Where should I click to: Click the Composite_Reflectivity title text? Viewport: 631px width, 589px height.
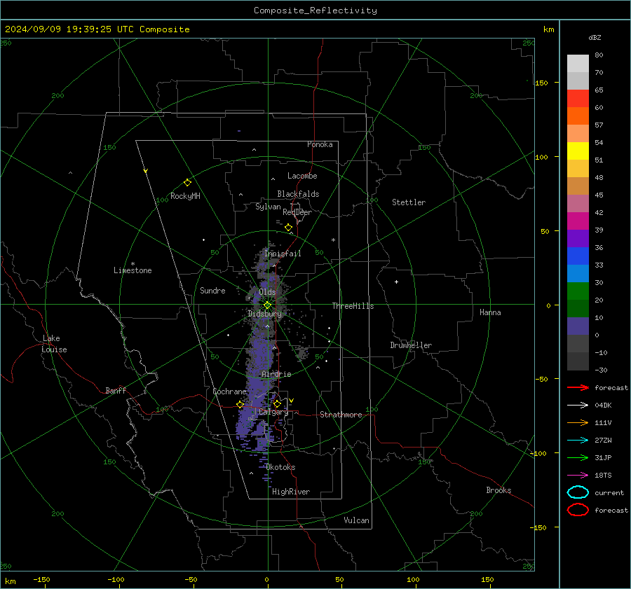coord(315,11)
